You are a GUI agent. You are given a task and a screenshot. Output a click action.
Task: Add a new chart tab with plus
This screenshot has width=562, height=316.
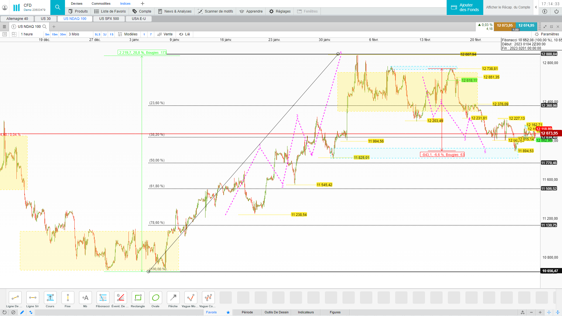[x=54, y=27]
